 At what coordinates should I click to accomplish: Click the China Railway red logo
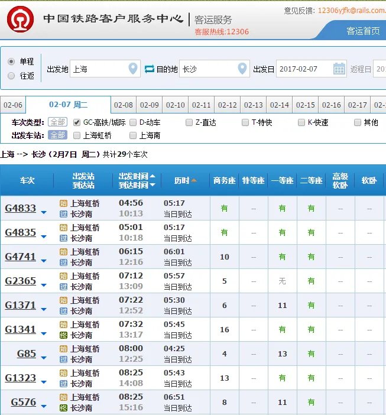coord(20,20)
